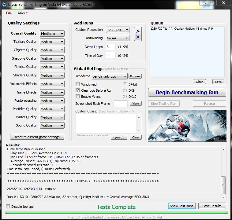This screenshot has height=220, width=232.
Task: Open Volumetric Effects dropdown
Action: click(x=52, y=84)
